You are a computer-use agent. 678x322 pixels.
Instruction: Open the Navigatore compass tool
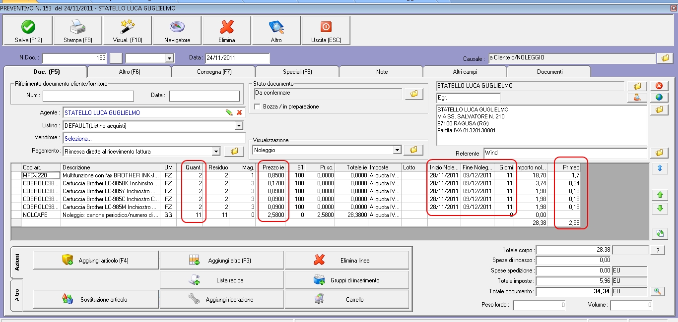177,31
